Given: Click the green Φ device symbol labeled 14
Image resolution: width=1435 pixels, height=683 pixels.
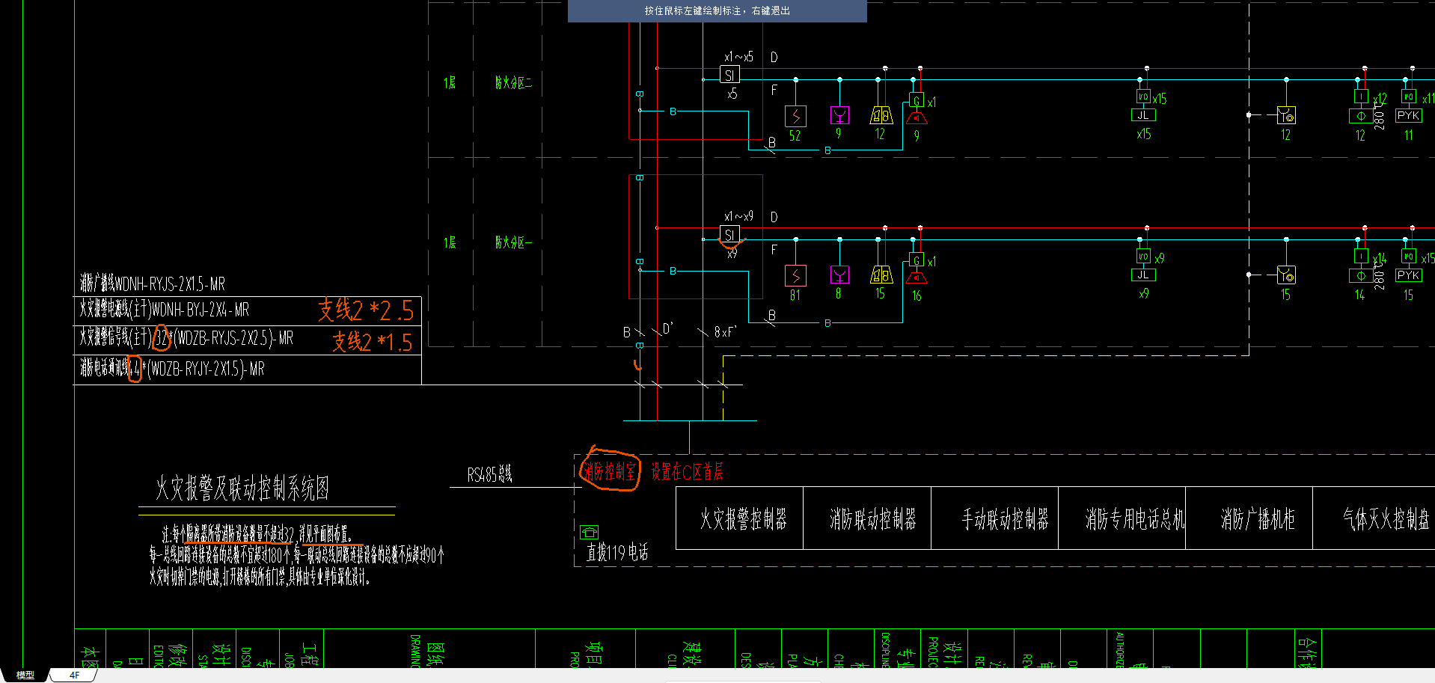Looking at the screenshot, I should coord(1361,275).
